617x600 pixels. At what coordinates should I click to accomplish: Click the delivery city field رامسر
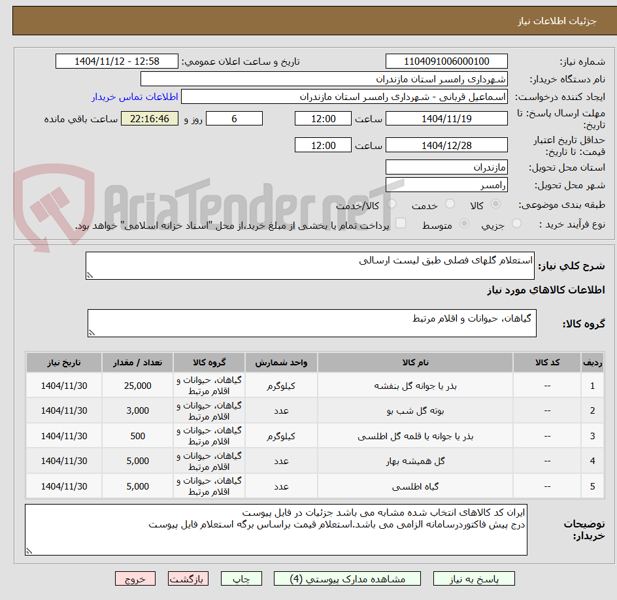point(446,185)
